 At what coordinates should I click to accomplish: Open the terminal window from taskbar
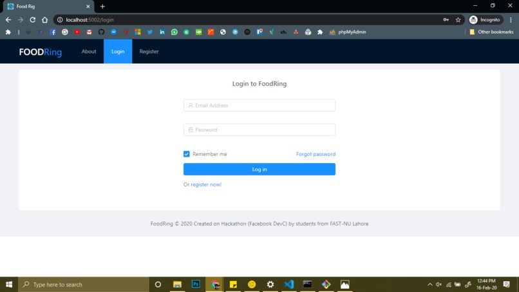(x=308, y=284)
